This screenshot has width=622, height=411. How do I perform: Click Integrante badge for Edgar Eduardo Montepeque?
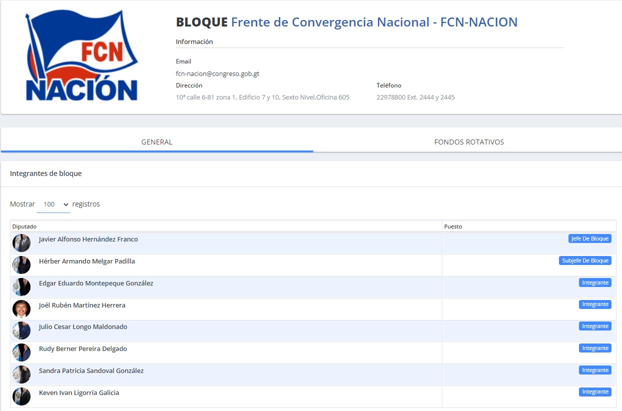[x=595, y=282]
